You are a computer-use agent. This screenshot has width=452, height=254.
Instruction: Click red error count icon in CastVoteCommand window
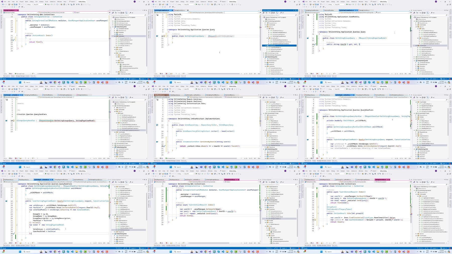(x=317, y=243)
